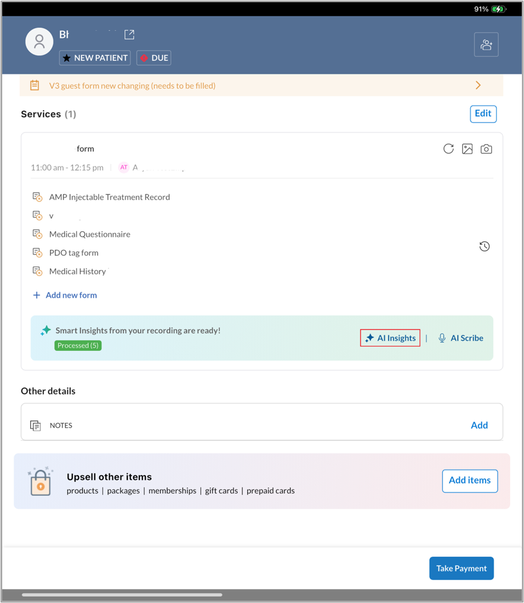Open the Medical Questionnaire form

[x=89, y=234]
